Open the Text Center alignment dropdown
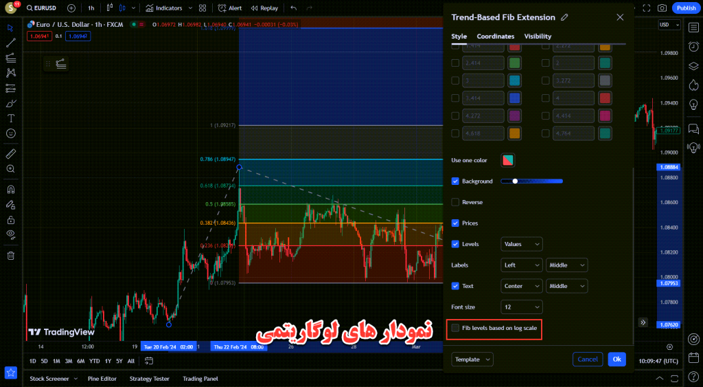Screen dimensions: 703x387 (522, 286)
